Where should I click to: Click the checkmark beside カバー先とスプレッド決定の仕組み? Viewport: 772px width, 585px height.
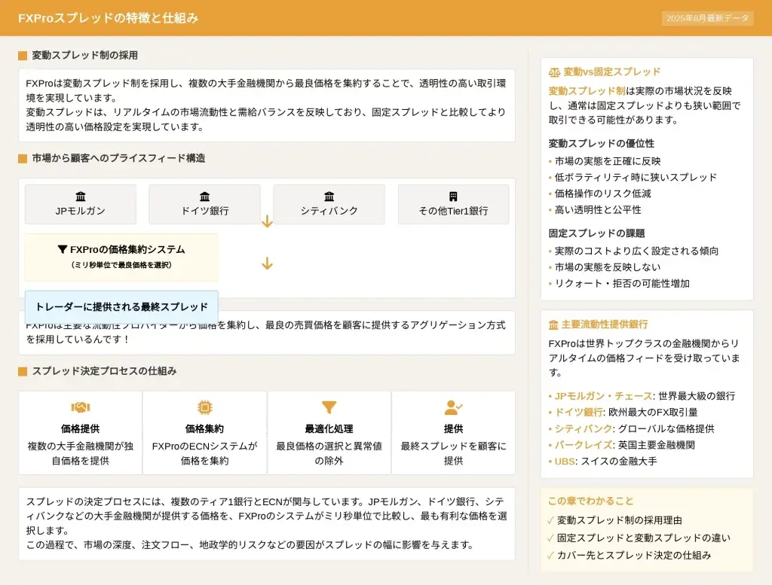click(x=550, y=556)
